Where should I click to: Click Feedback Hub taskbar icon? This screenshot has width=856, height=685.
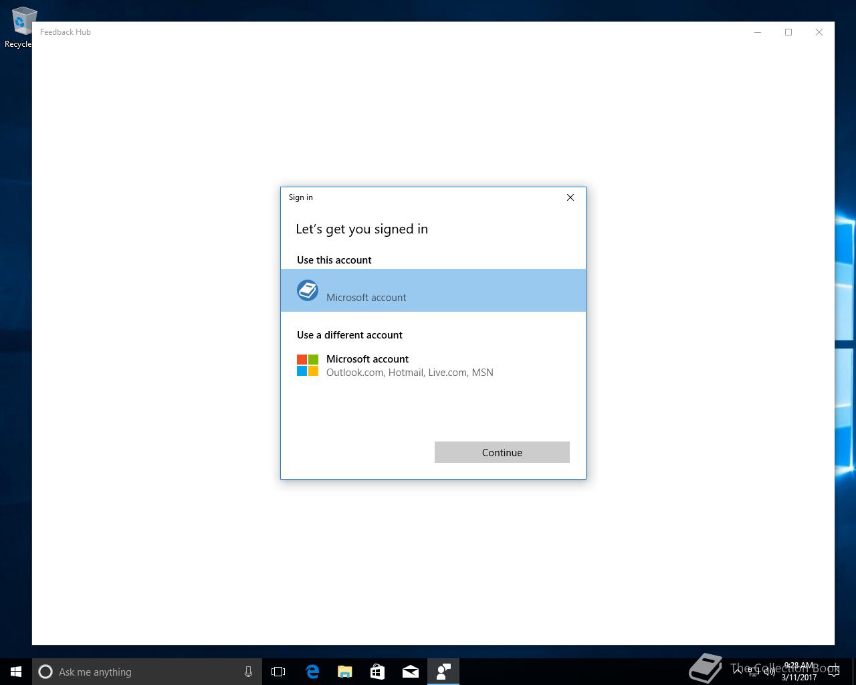point(443,672)
